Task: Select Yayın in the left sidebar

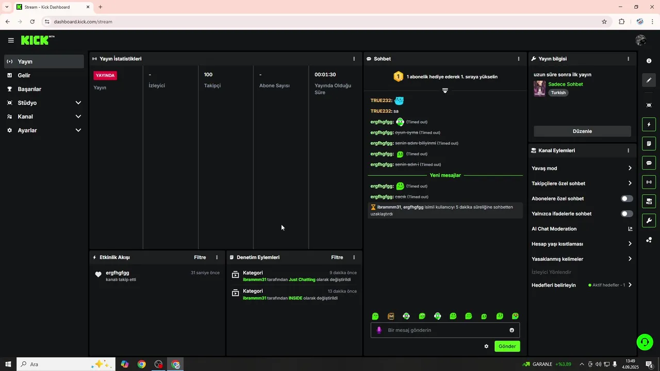Action: [44, 61]
